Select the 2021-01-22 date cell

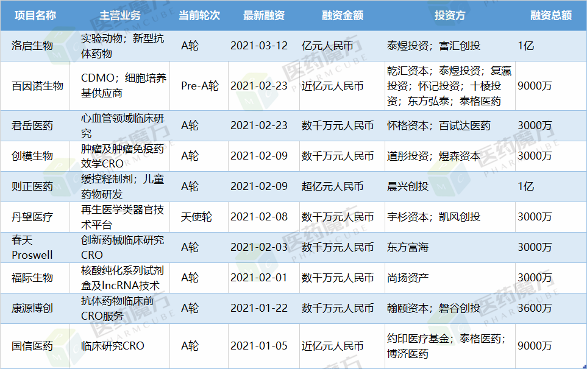pyautogui.click(x=264, y=309)
